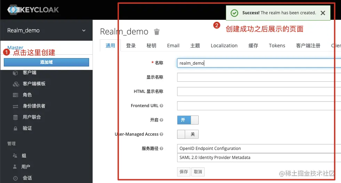Open 身份提供者 in sidebar
This screenshot has height=183, width=341.
point(34,106)
